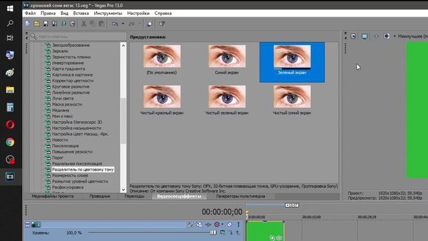Open the Redo history dropdown arrow

(140, 24)
